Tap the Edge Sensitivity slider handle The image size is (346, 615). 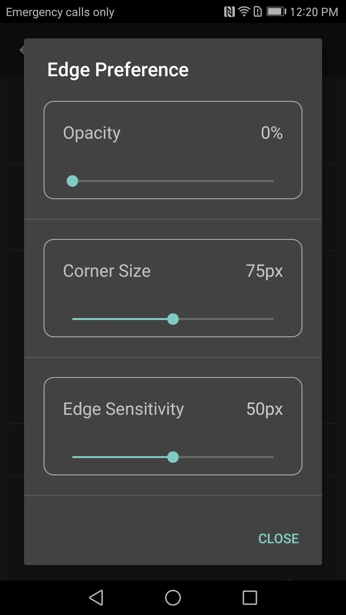(173, 457)
